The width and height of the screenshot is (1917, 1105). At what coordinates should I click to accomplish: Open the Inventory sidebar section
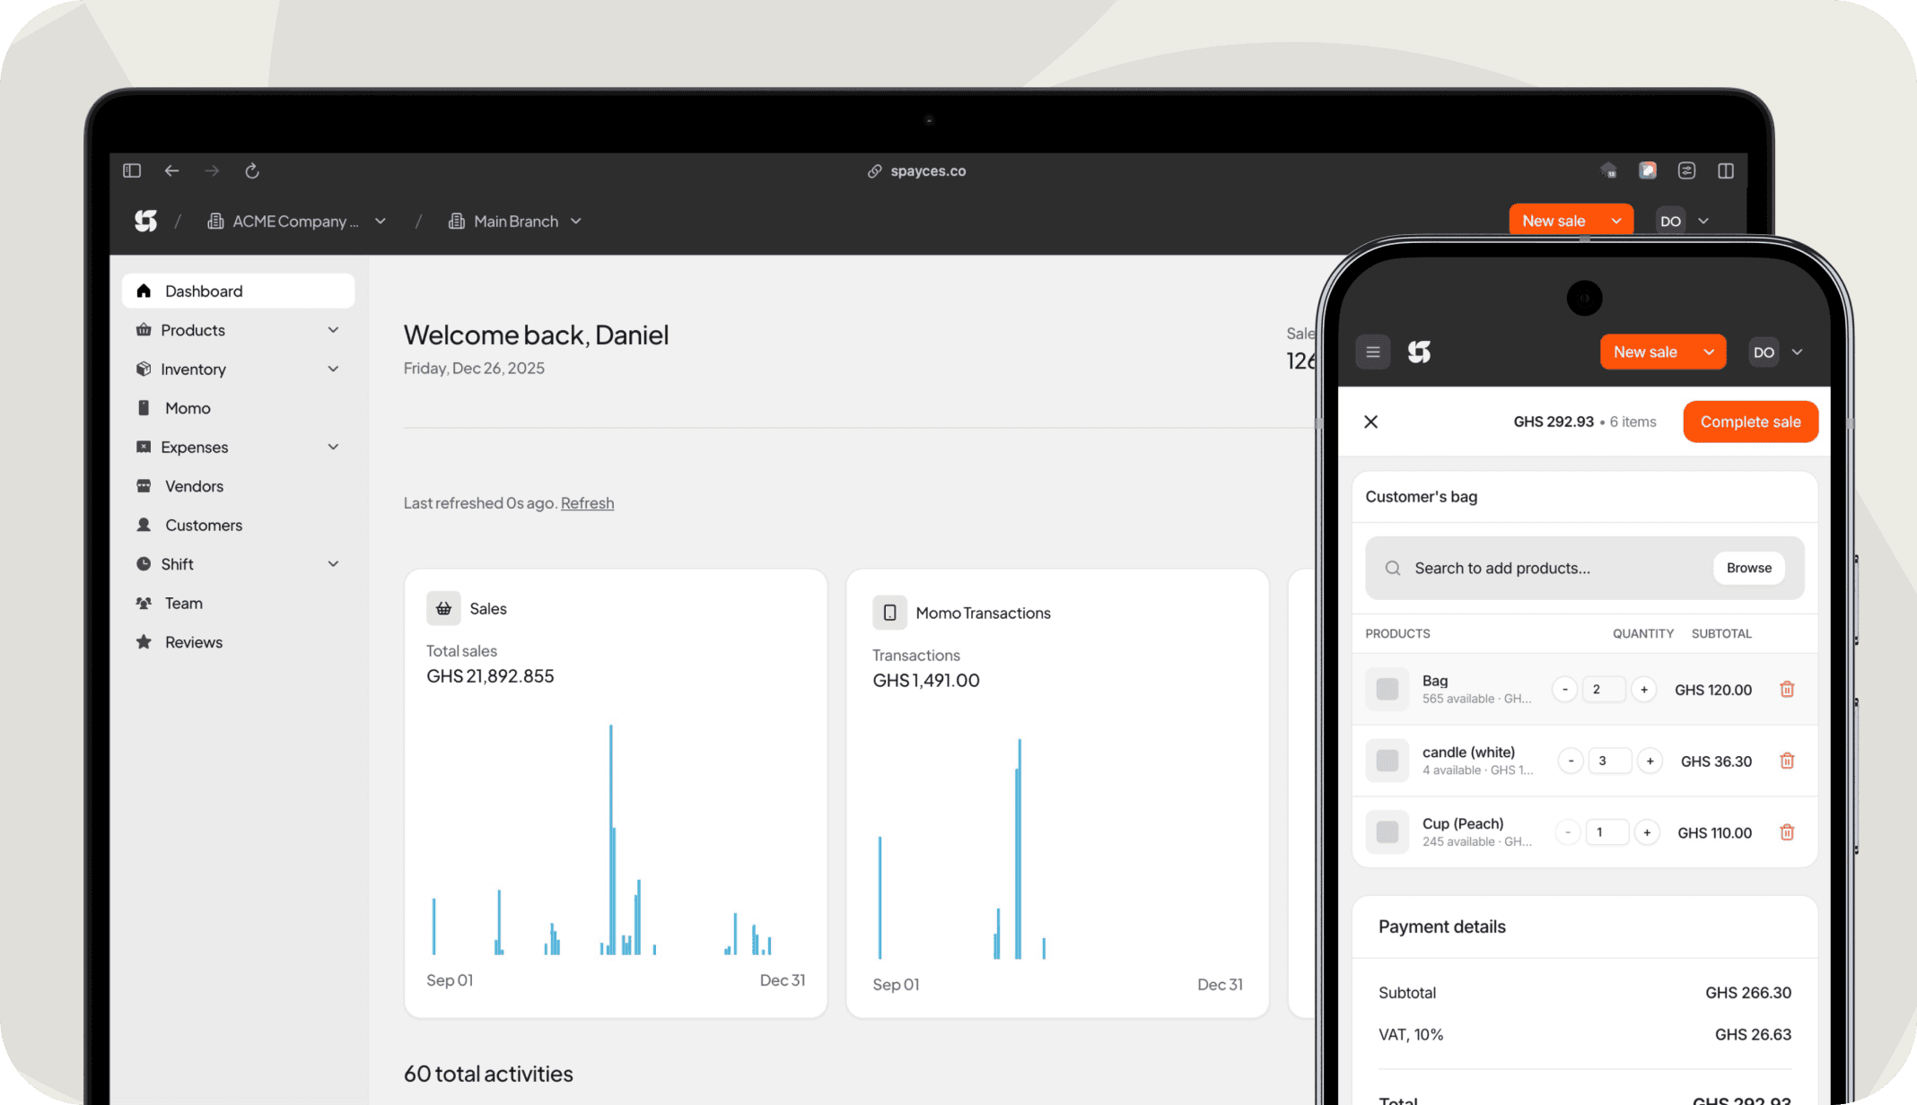pyautogui.click(x=193, y=369)
